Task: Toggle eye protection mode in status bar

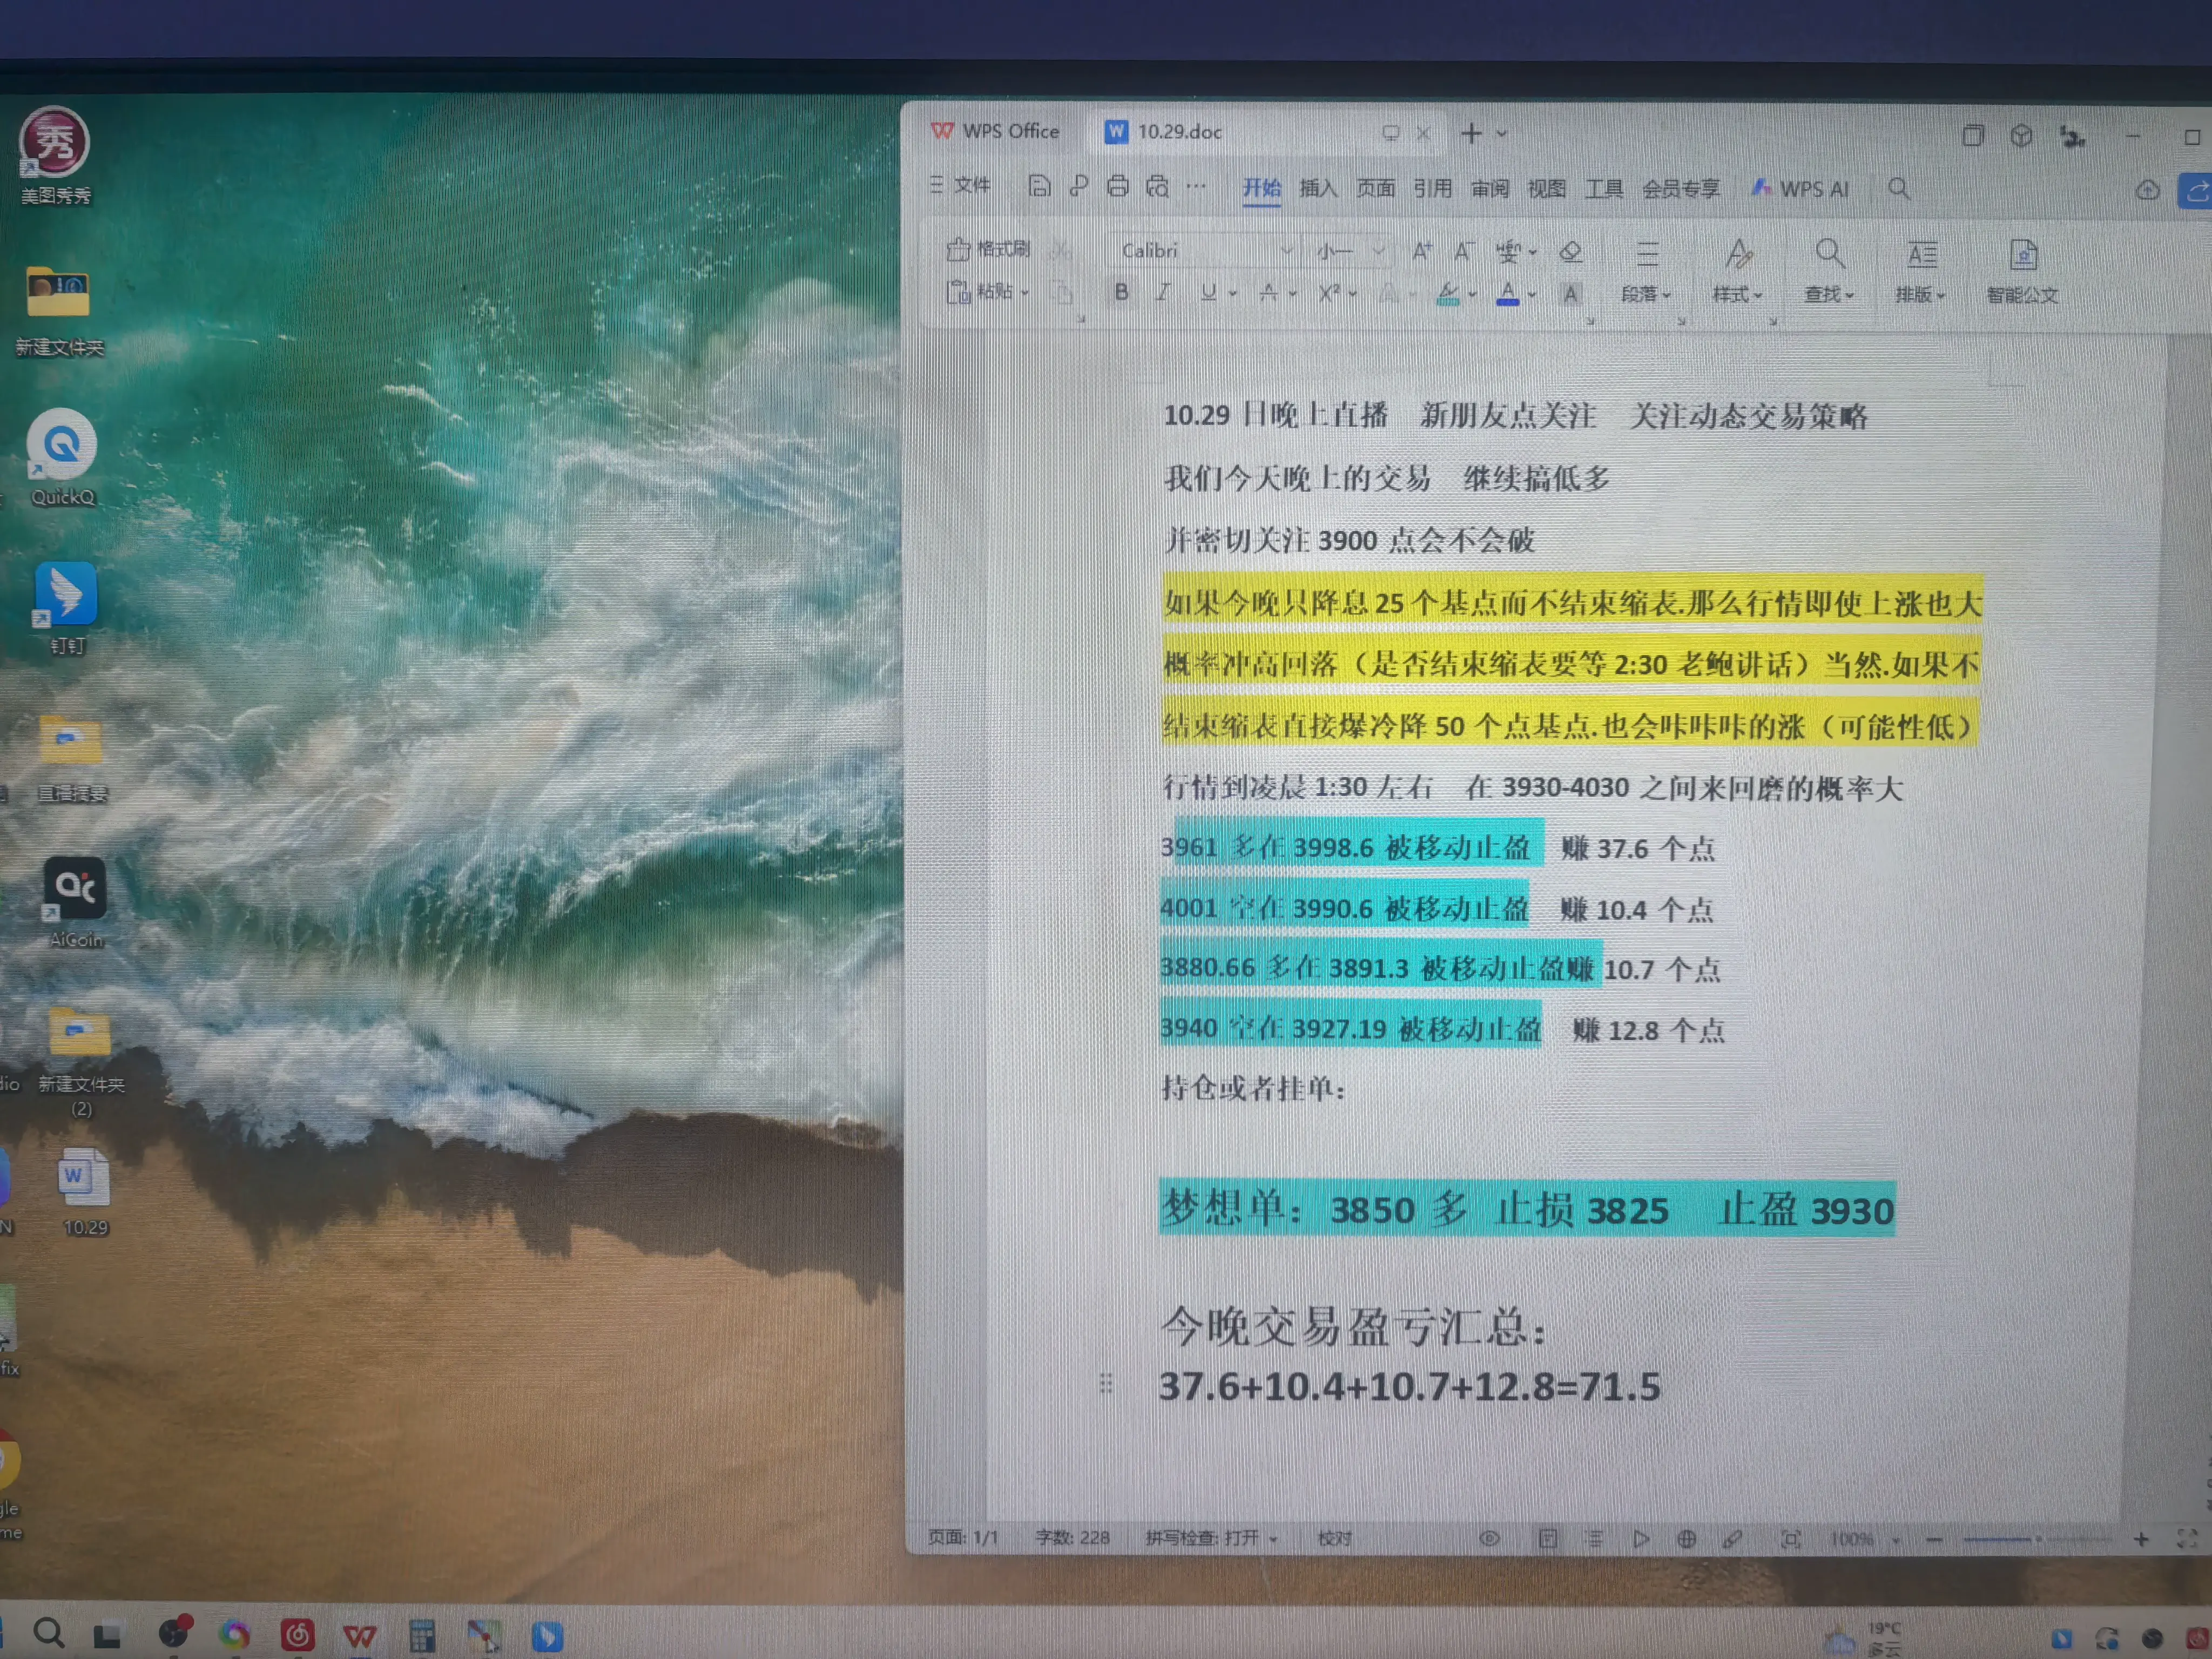Action: coord(1489,1538)
